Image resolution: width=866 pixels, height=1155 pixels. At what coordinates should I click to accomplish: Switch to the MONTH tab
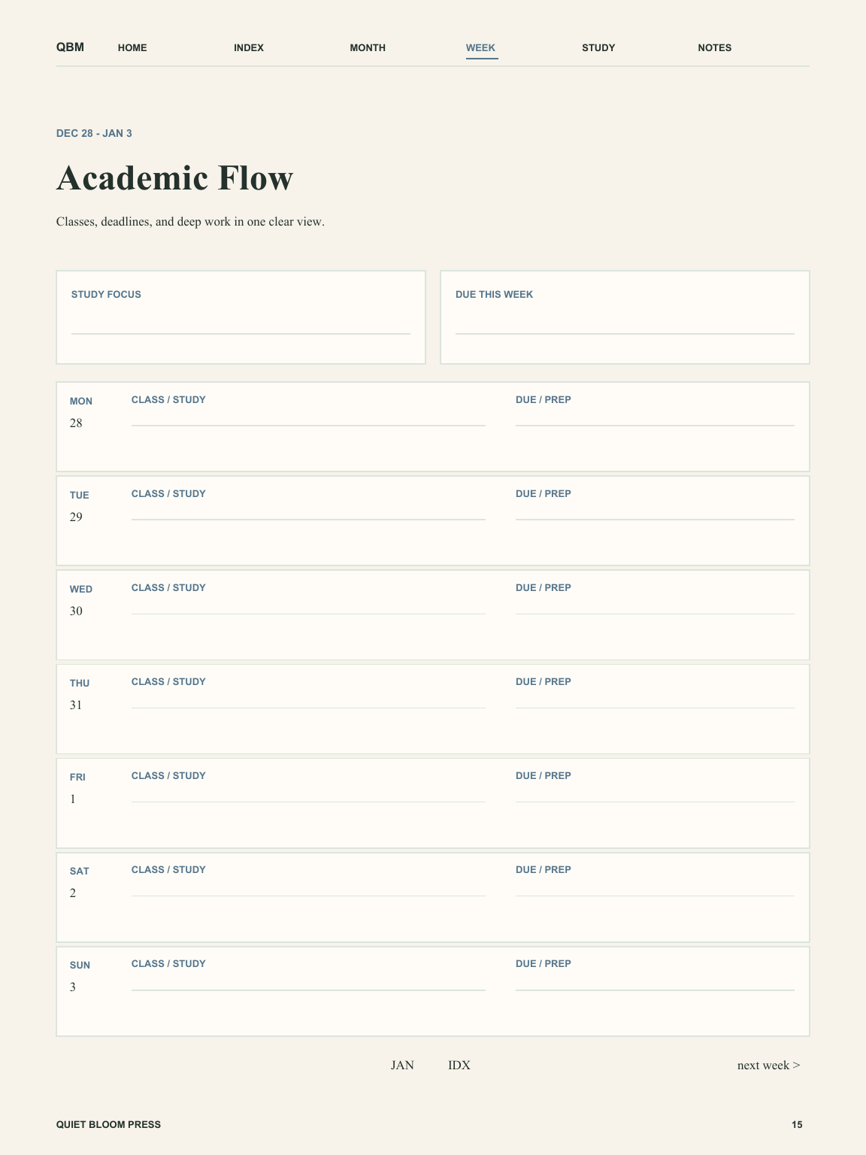tap(368, 47)
